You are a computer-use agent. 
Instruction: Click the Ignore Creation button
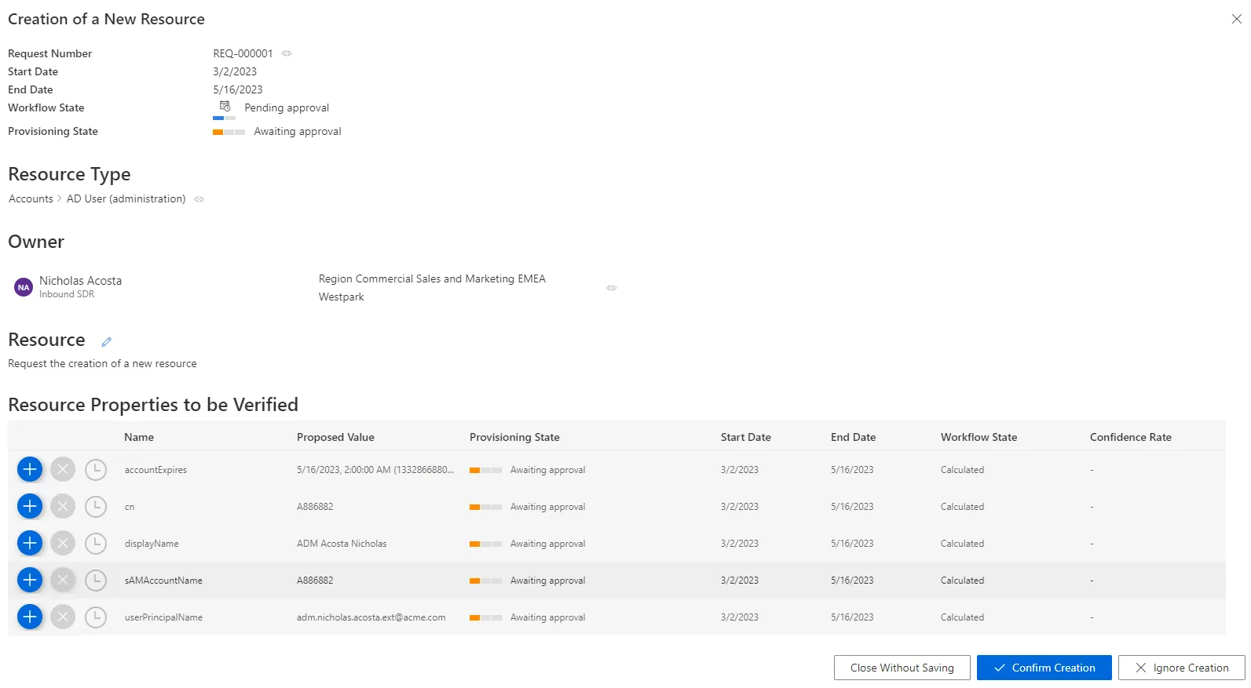point(1181,668)
